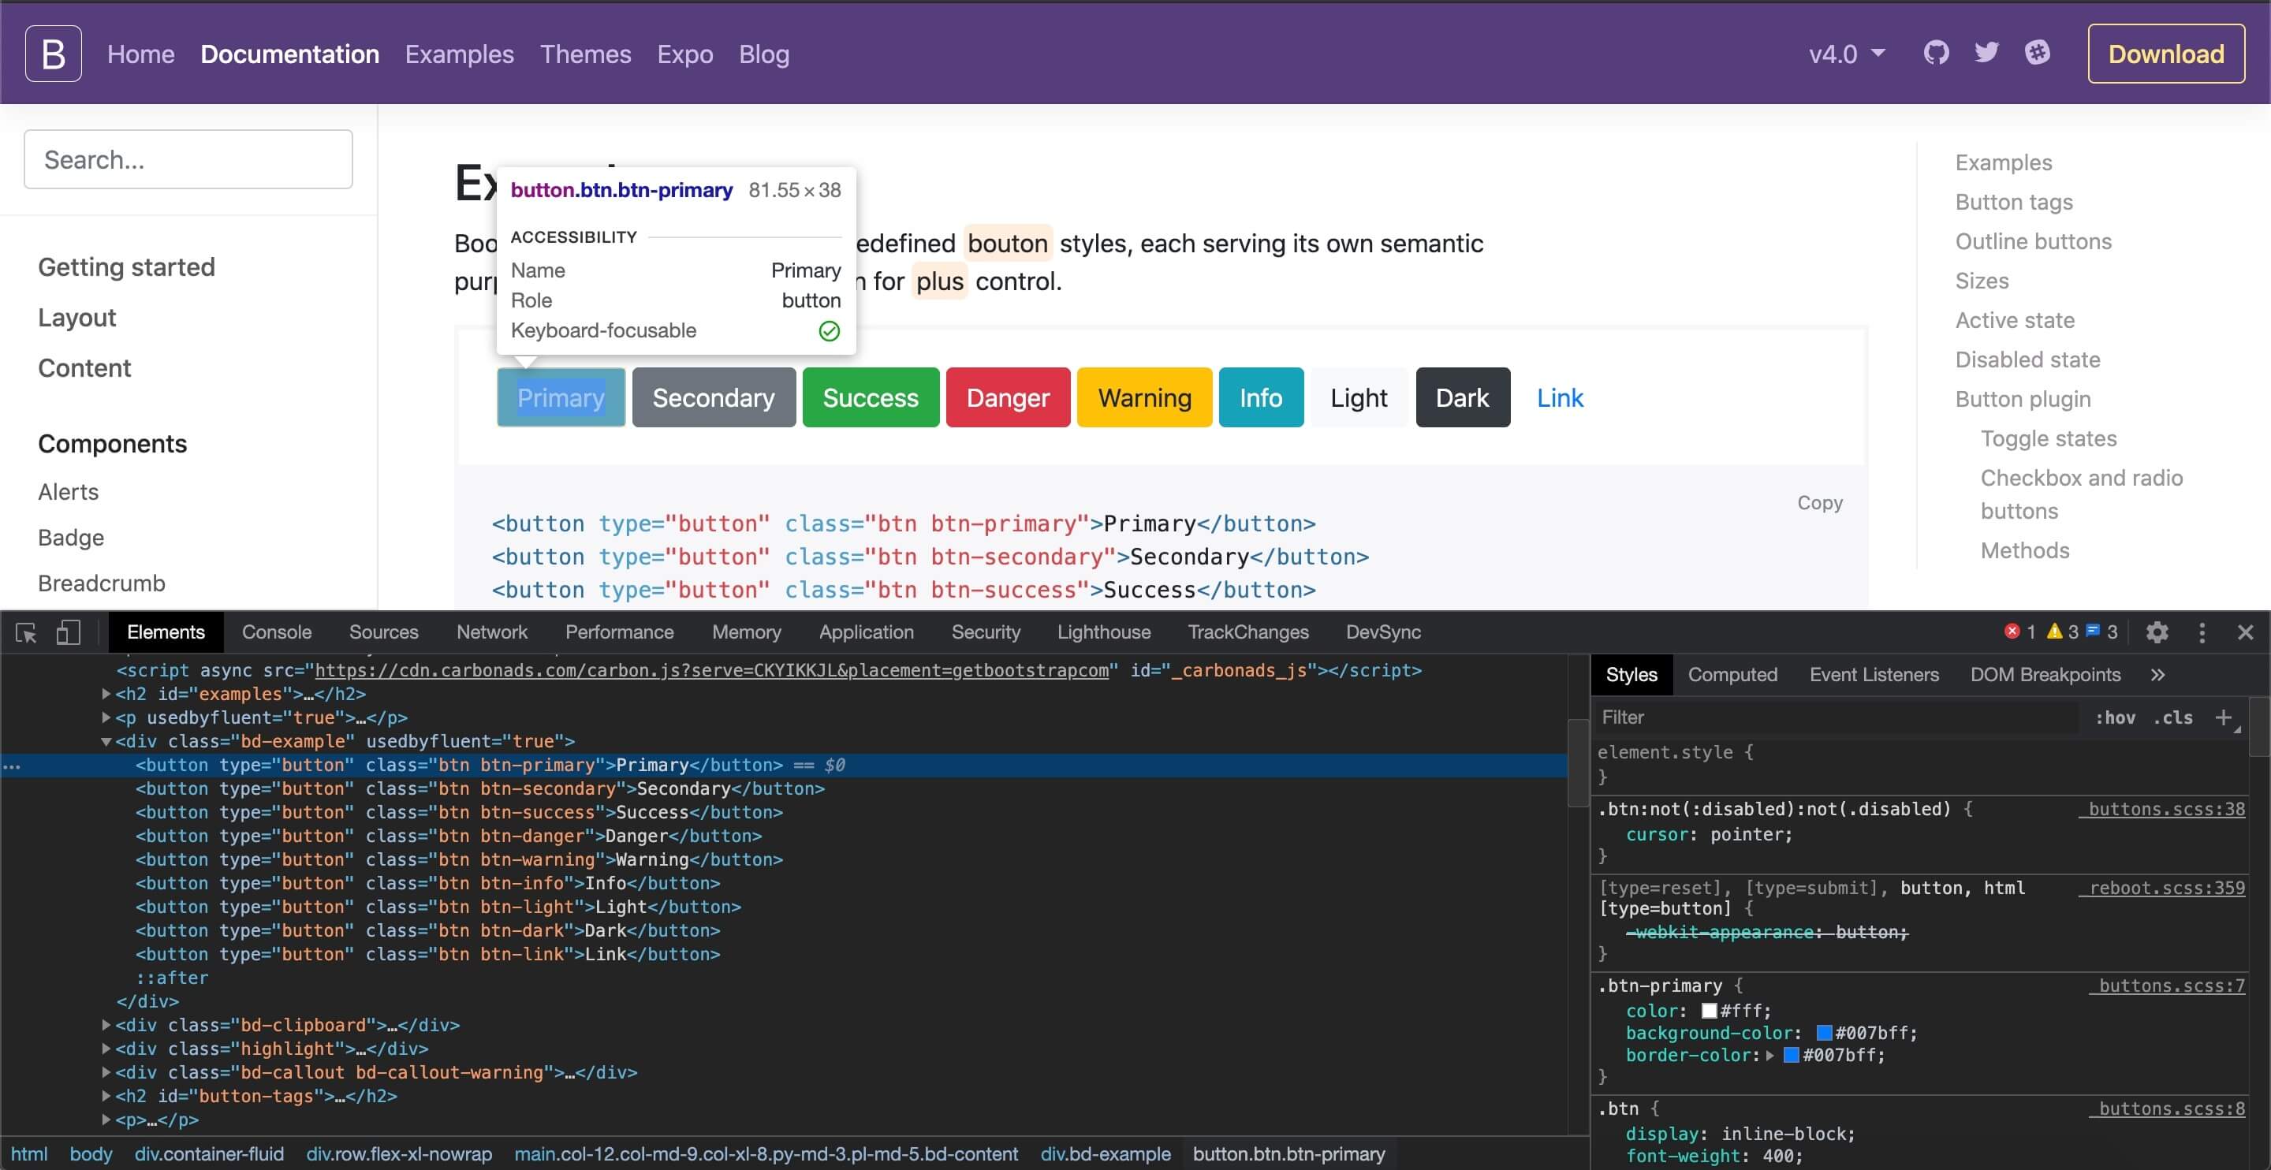This screenshot has height=1170, width=2271.
Task: Open the Lighthouse tab
Action: (x=1104, y=632)
